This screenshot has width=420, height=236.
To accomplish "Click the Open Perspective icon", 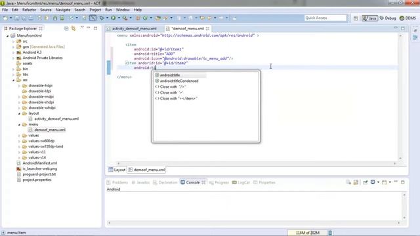I will tap(356, 18).
